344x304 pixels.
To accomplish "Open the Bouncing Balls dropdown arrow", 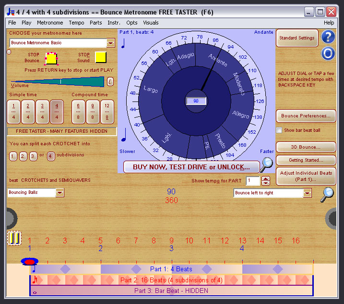I will click(59, 193).
